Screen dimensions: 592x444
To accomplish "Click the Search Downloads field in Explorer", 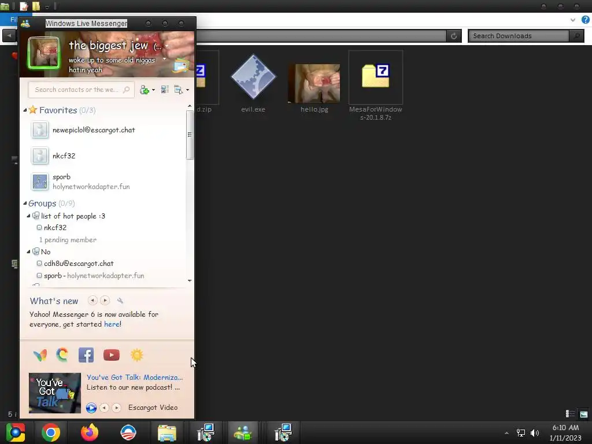I will tap(518, 36).
